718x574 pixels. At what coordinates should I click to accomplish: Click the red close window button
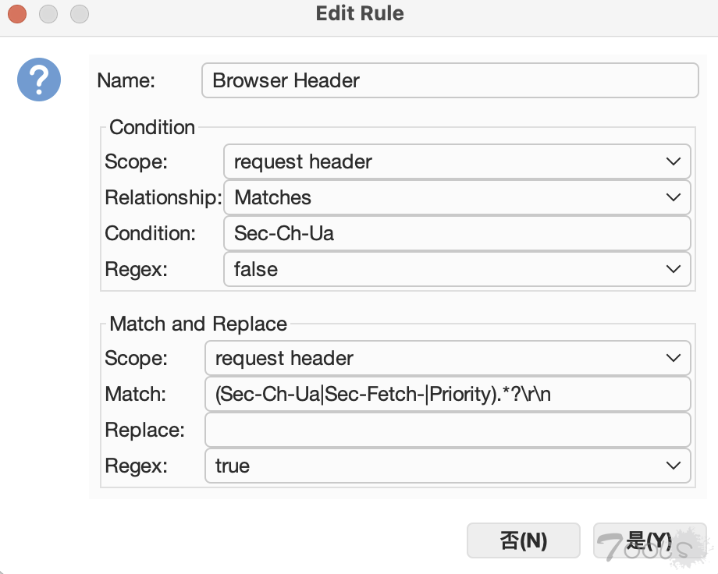coord(16,14)
